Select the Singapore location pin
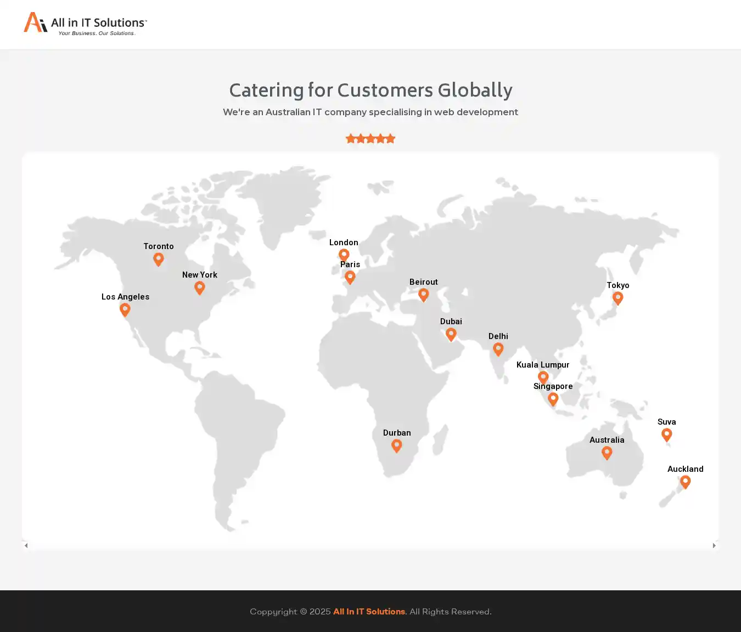 coord(553,399)
